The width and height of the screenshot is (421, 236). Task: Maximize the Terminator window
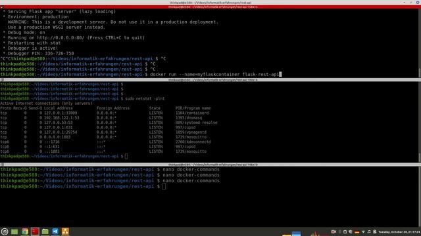click(411, 3)
